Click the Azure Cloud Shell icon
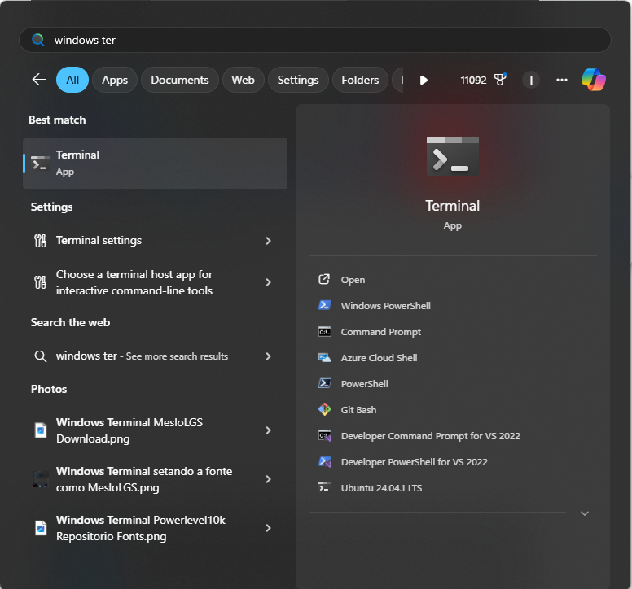 [325, 357]
